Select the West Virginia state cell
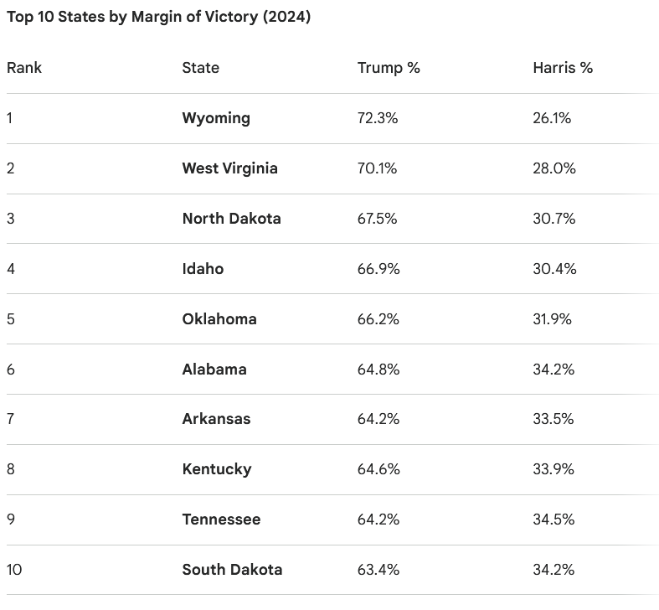Viewport: 659px width, 610px height. (229, 168)
